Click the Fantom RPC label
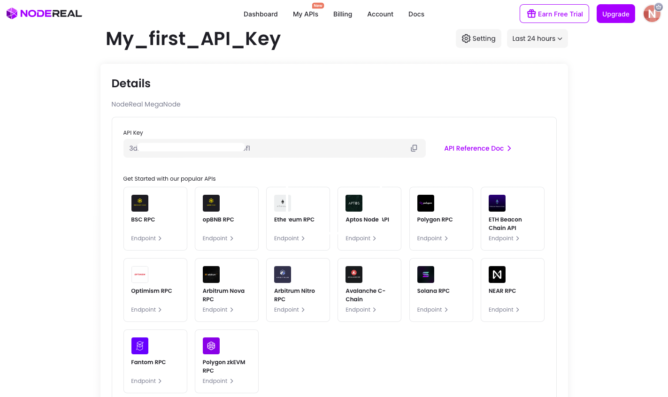 coord(148,362)
